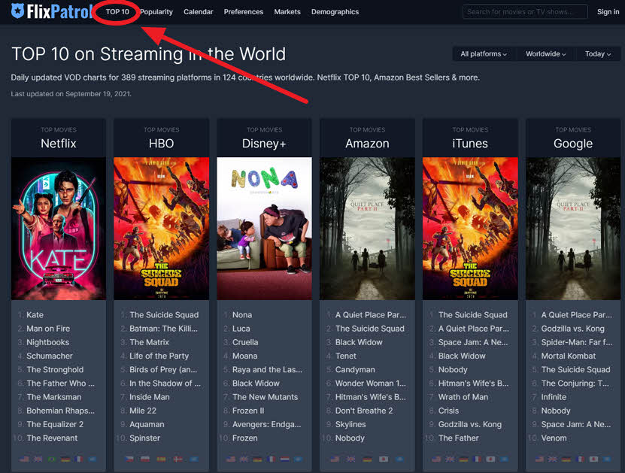Click 'Tenet' in the Amazon list
Viewport: 625px width, 473px height.
345,356
